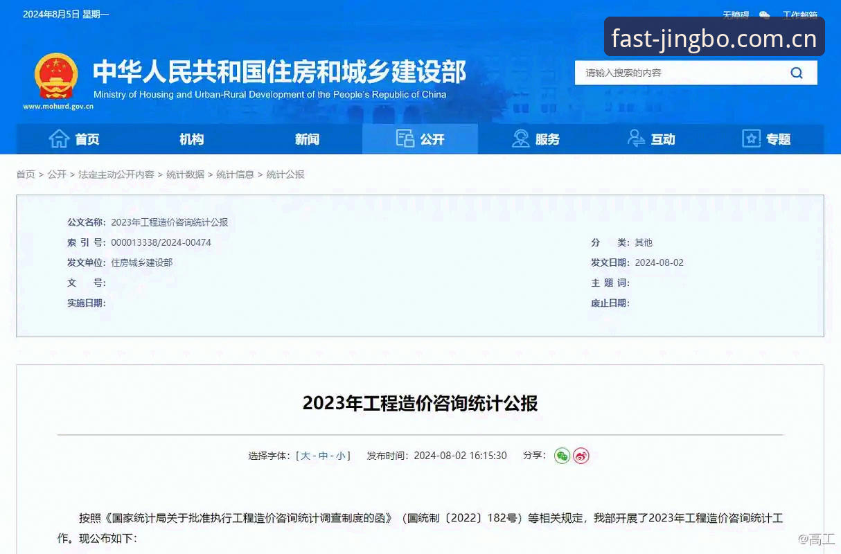Click the 发文日期 value 2024-08-02
Image resolution: width=841 pixels, height=554 pixels.
[x=659, y=262]
